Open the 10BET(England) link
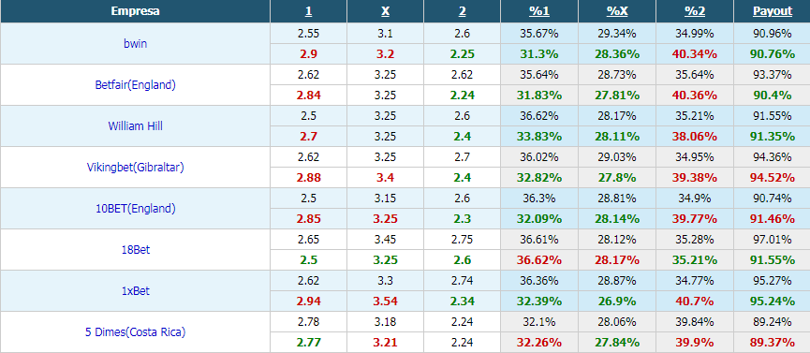This screenshot has height=353, width=810. click(136, 208)
